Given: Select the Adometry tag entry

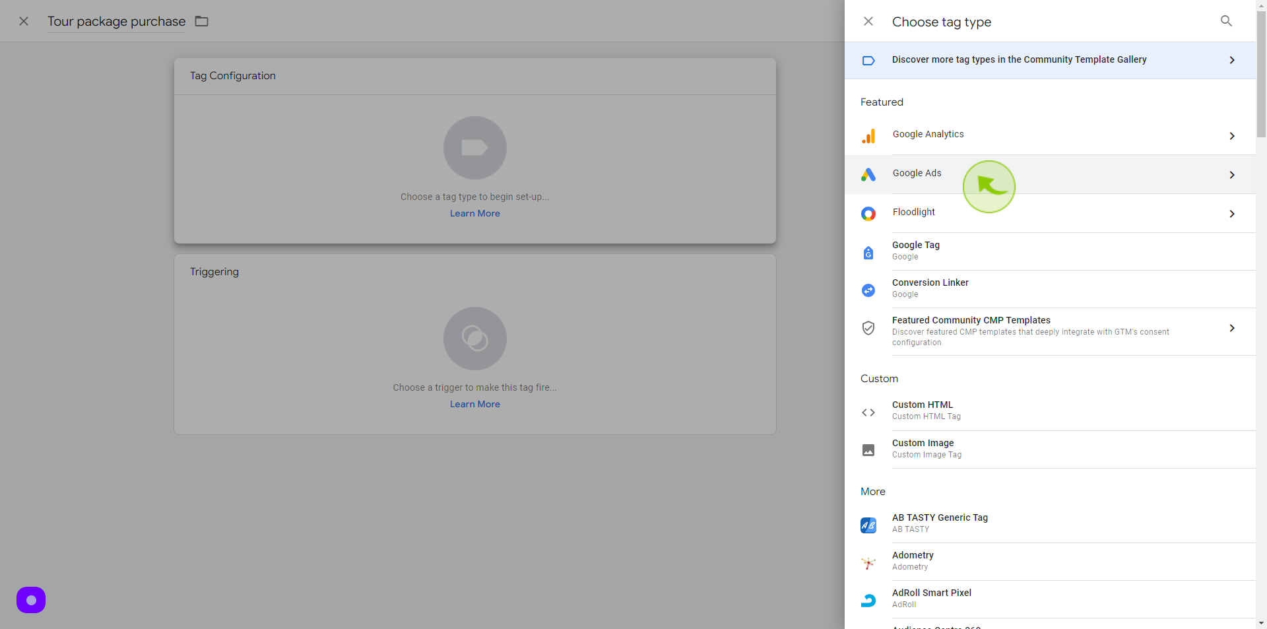Looking at the screenshot, I should (1050, 562).
